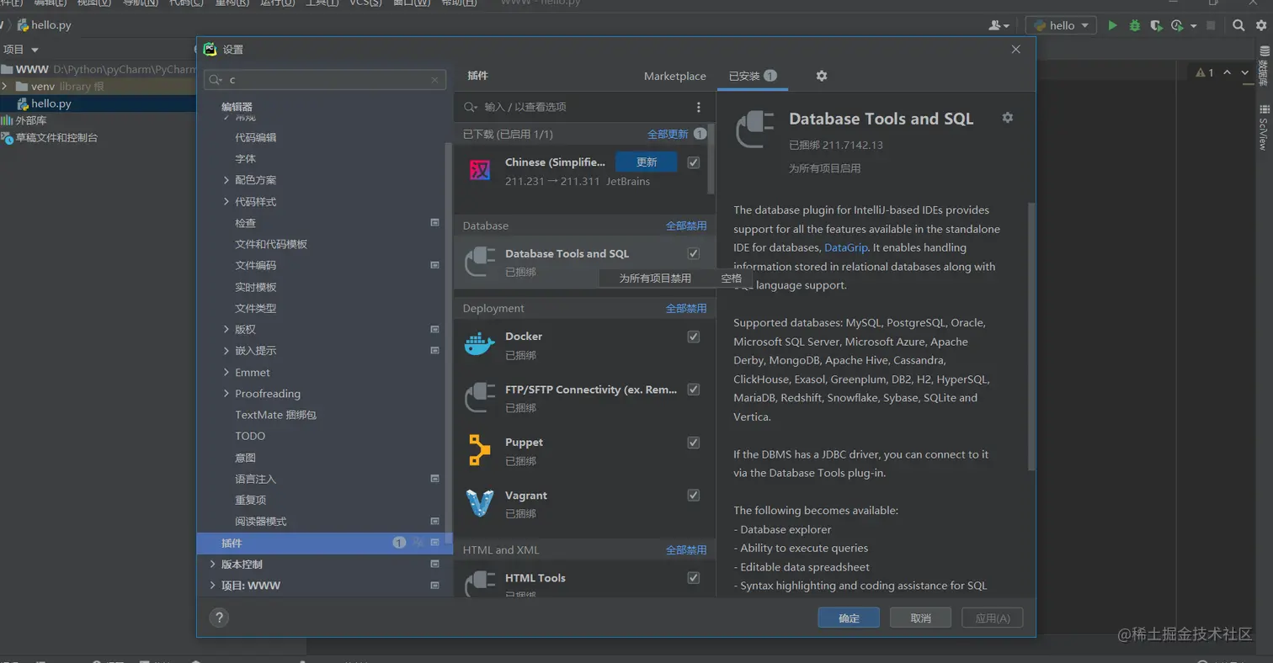
Task: Open IDE settings gear in main toolbar
Action: click(1260, 25)
